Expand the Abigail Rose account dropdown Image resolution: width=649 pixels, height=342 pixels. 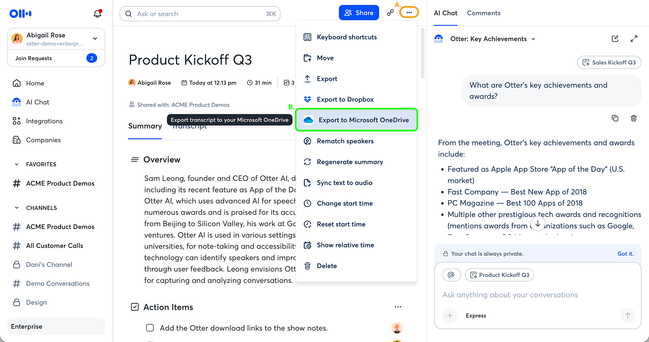[95, 39]
